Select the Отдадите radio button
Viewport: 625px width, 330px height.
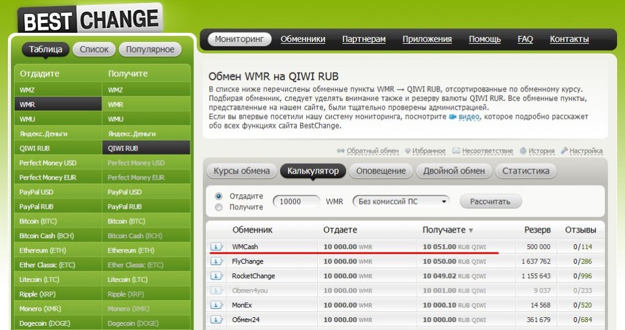(x=219, y=196)
